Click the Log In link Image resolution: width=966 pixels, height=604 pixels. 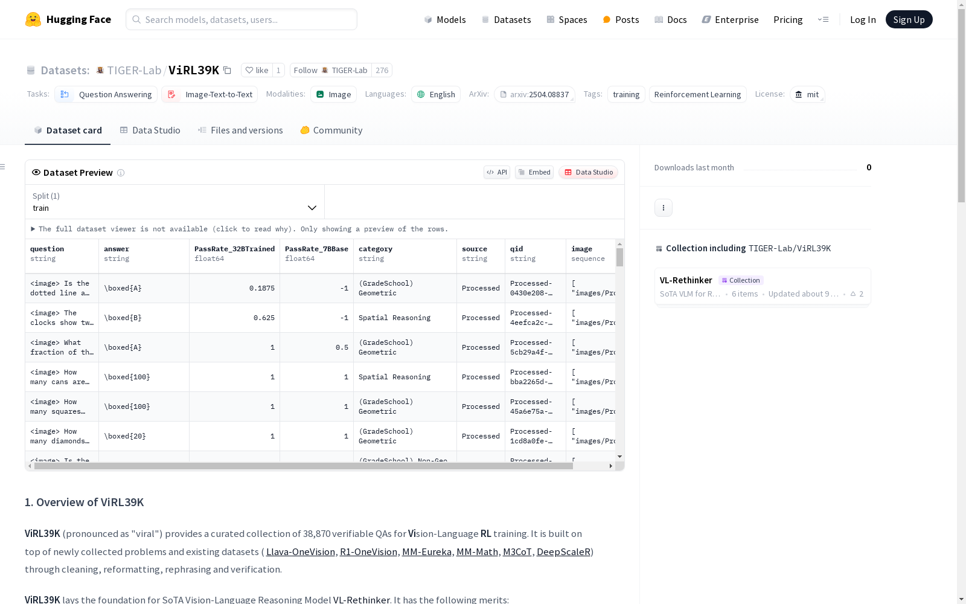[863, 19]
